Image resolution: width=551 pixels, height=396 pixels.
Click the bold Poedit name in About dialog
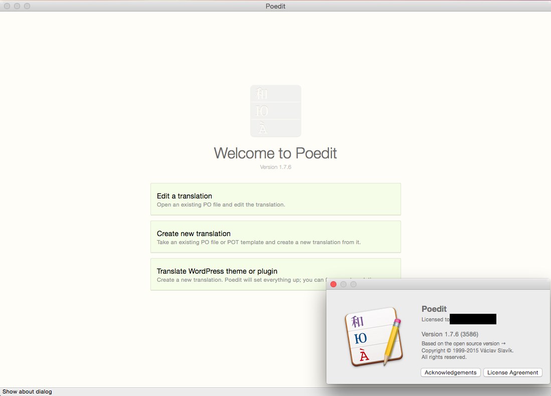pos(434,309)
